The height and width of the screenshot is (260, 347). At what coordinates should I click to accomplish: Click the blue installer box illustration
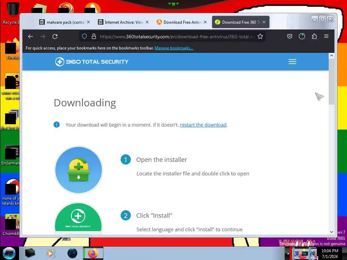(x=79, y=170)
